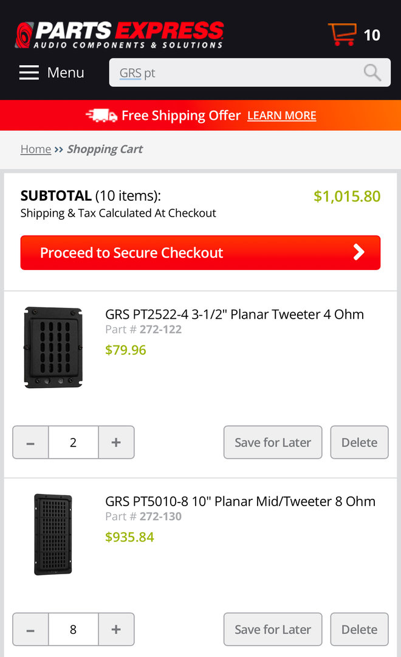Viewport: 401px width, 657px height.
Task: Open the GRS PT2522-4 product thumbnail
Action: [x=53, y=347]
